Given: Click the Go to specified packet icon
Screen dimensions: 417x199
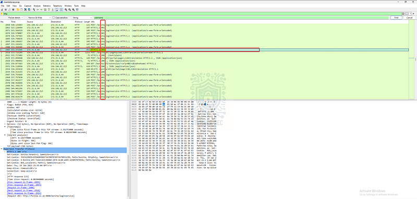Looking at the screenshot, I should [x=45, y=9].
